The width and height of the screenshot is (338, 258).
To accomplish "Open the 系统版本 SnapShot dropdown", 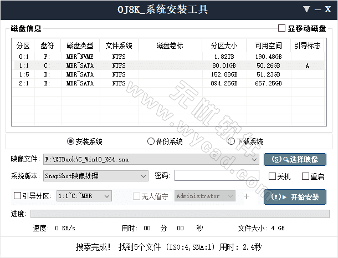I will coord(144,176).
